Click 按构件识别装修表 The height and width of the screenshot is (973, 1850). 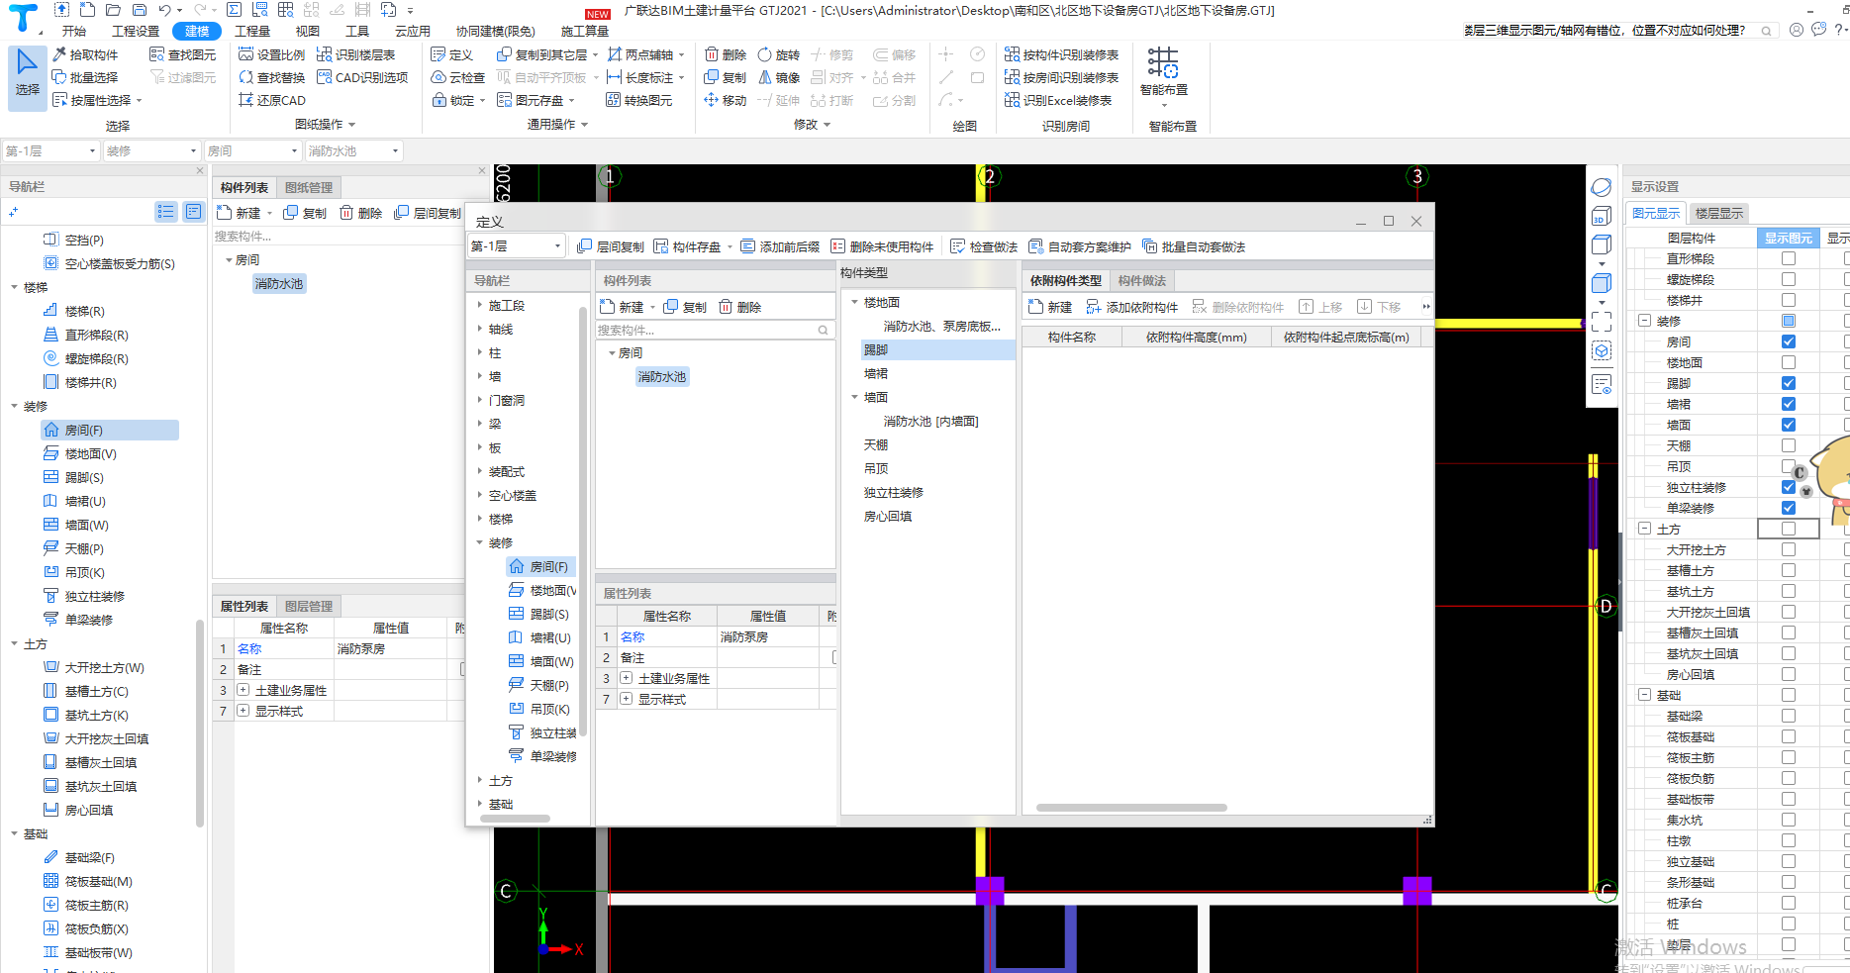1061,54
